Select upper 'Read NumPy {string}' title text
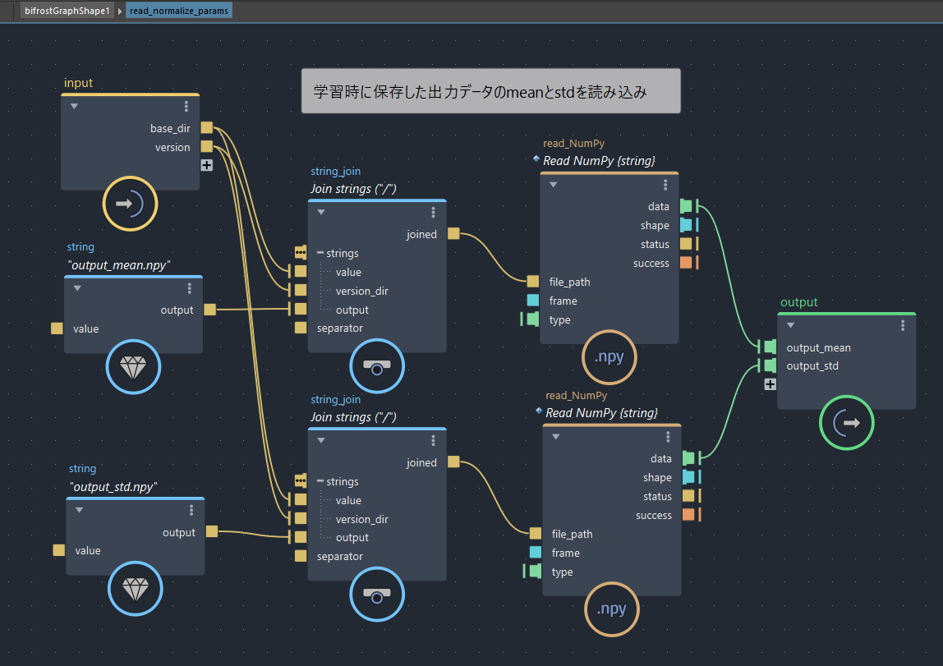 pos(599,161)
